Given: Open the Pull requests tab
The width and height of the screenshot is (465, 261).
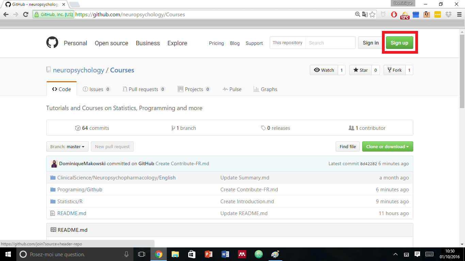Looking at the screenshot, I should (x=144, y=89).
